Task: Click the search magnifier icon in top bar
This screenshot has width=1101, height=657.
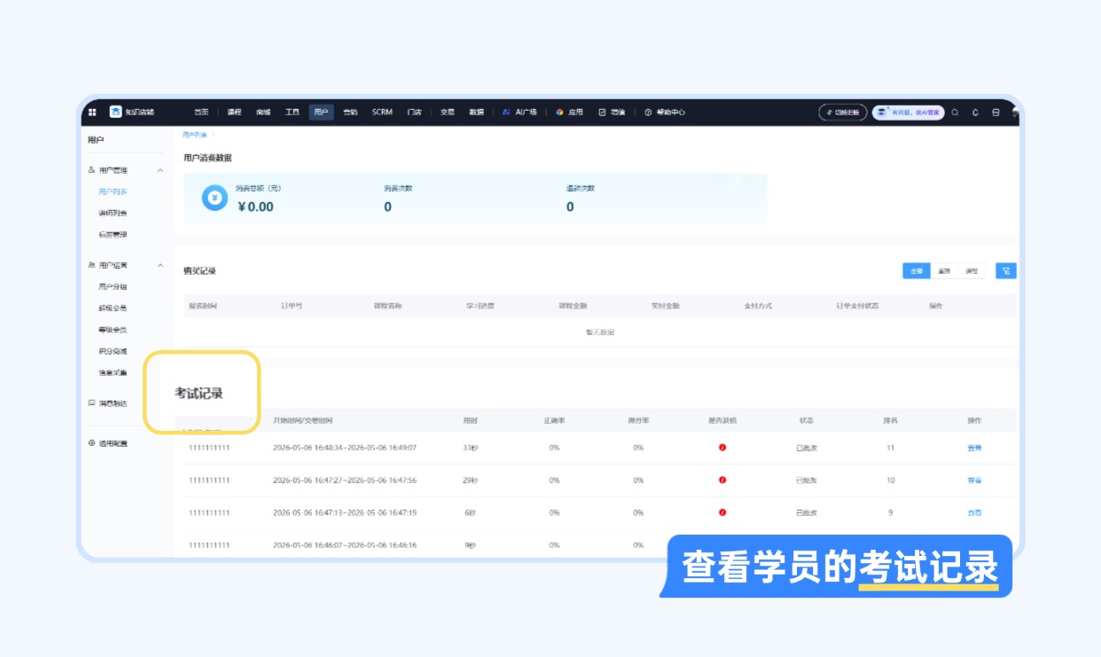Action: tap(956, 113)
